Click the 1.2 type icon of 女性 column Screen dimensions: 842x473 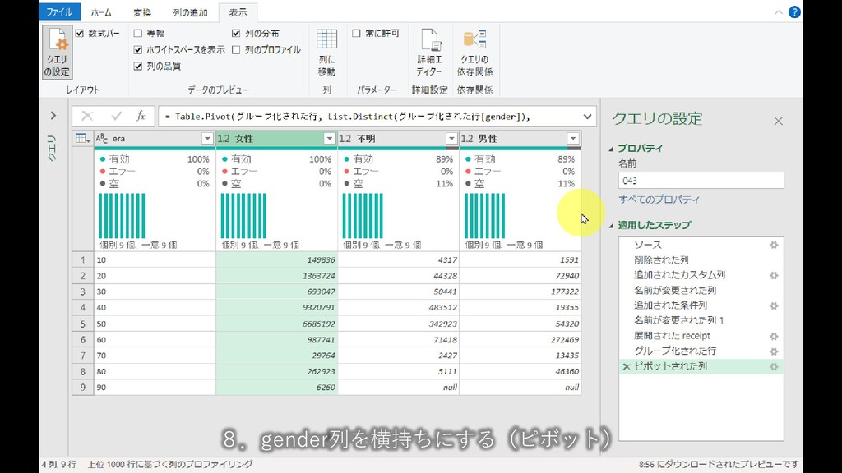pyautogui.click(x=224, y=138)
